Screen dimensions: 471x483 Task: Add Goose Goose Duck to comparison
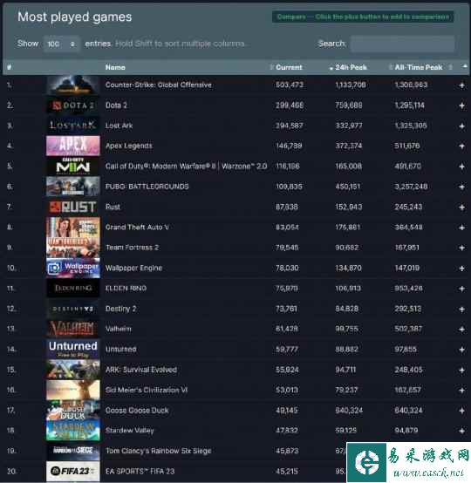(461, 411)
